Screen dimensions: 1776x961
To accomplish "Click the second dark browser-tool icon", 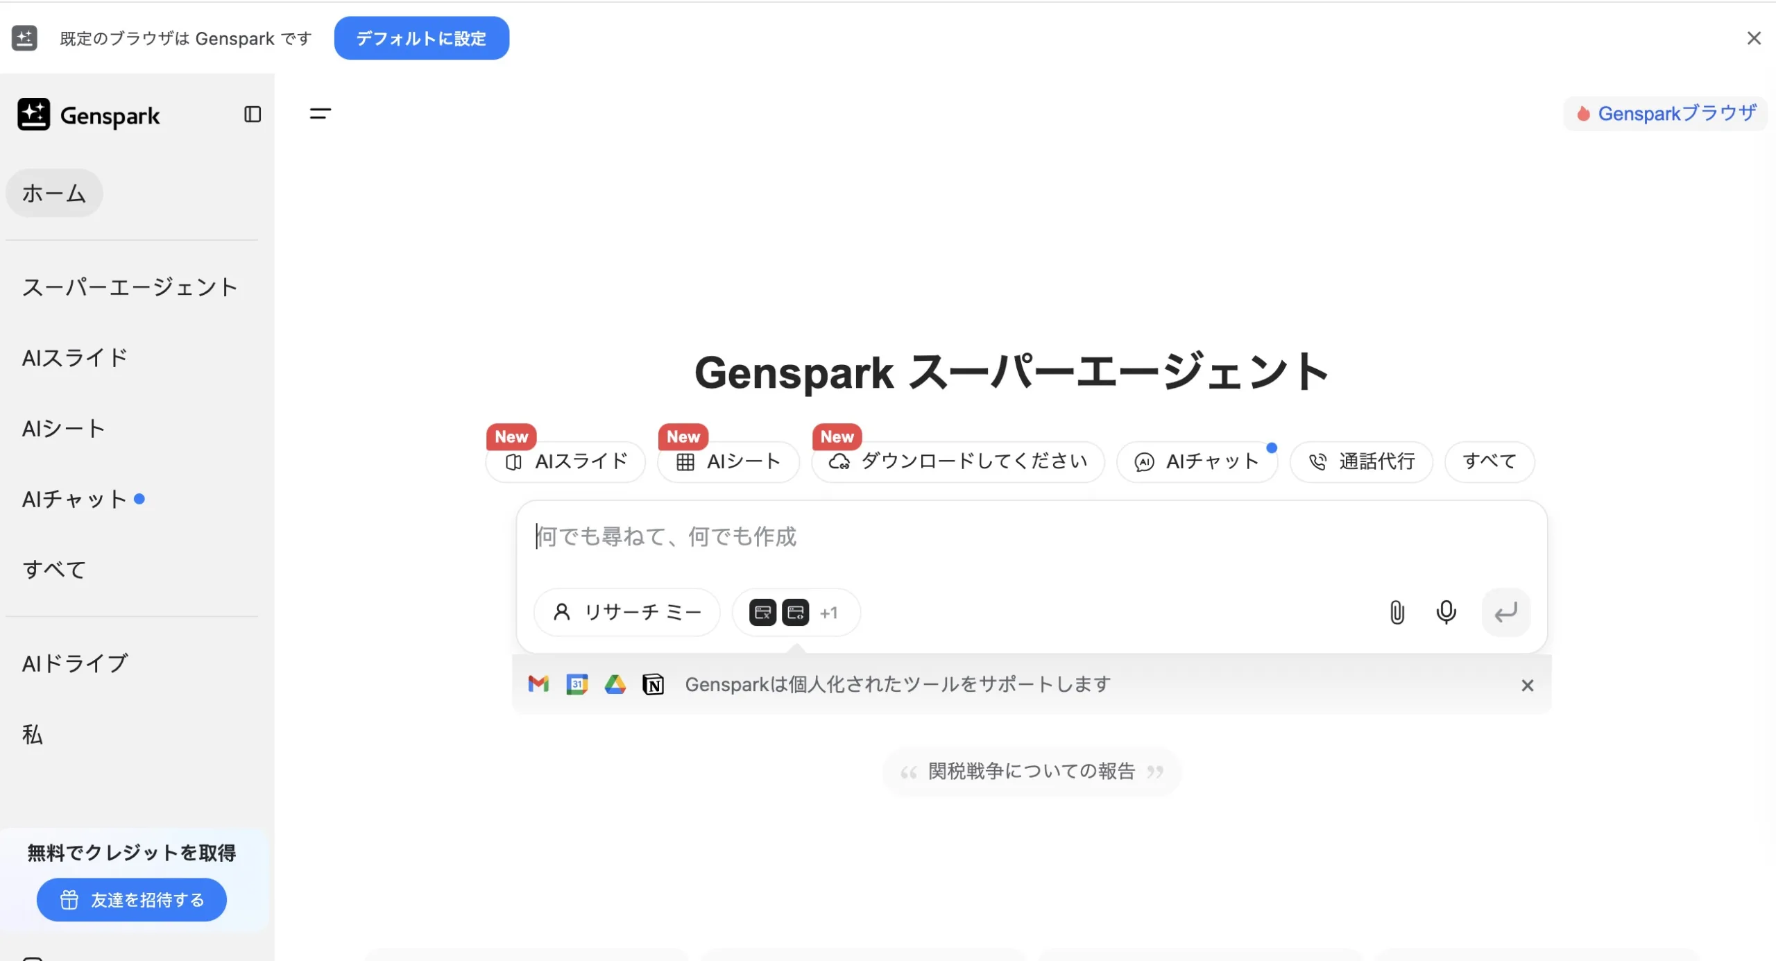I will click(796, 613).
